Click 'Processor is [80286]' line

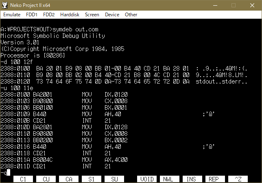pos(33,55)
